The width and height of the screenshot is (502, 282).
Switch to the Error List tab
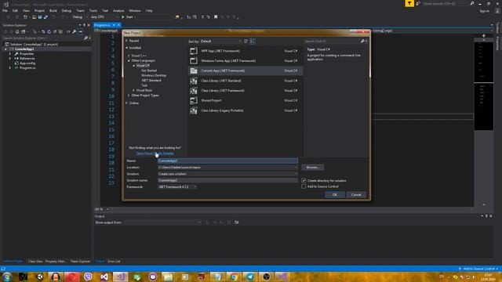point(114,261)
